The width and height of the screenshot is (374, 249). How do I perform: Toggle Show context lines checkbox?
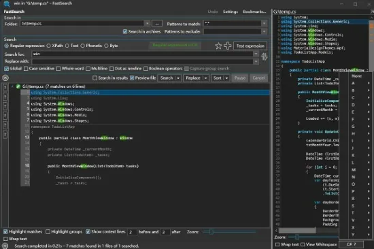point(88,231)
